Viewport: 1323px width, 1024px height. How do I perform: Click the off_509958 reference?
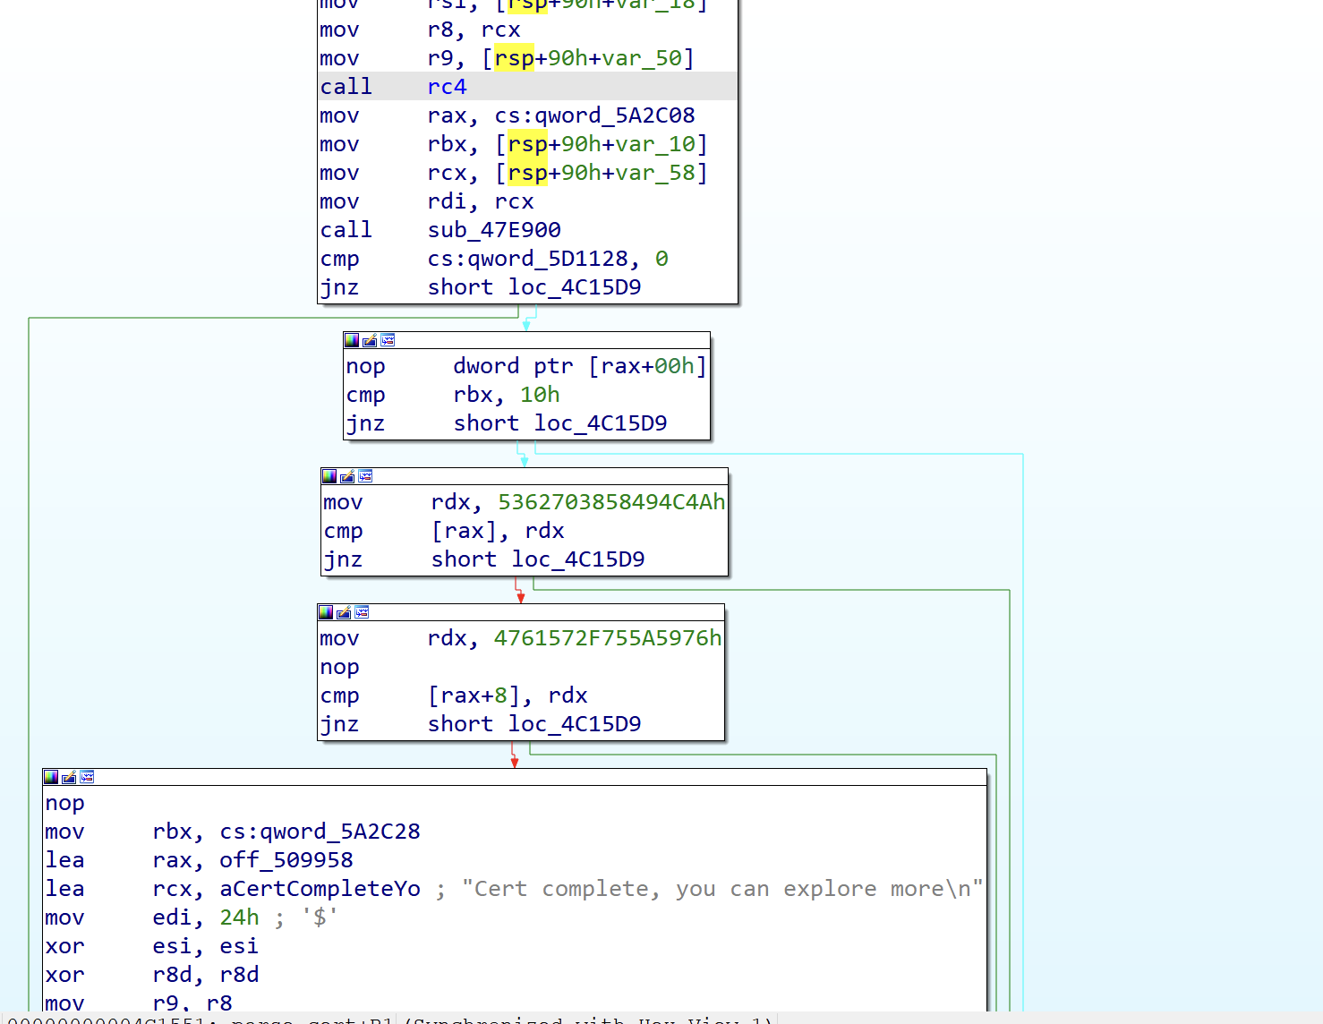pyautogui.click(x=286, y=860)
